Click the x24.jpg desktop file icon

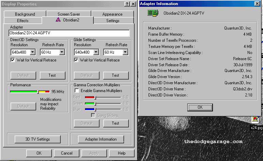[x=255, y=119]
